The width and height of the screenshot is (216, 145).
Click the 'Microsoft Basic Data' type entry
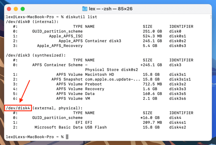[x=58, y=127]
